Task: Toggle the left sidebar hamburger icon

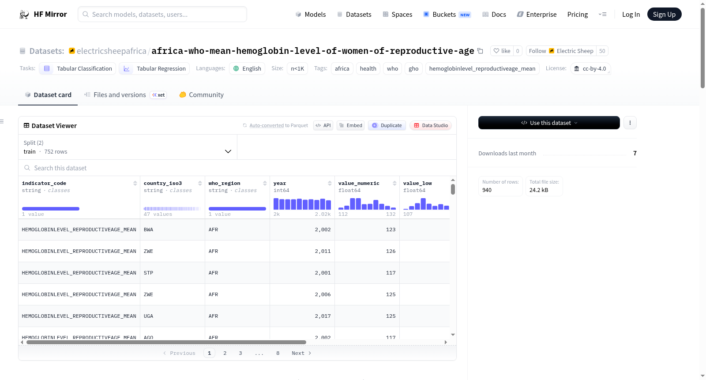Action: click(x=2, y=121)
